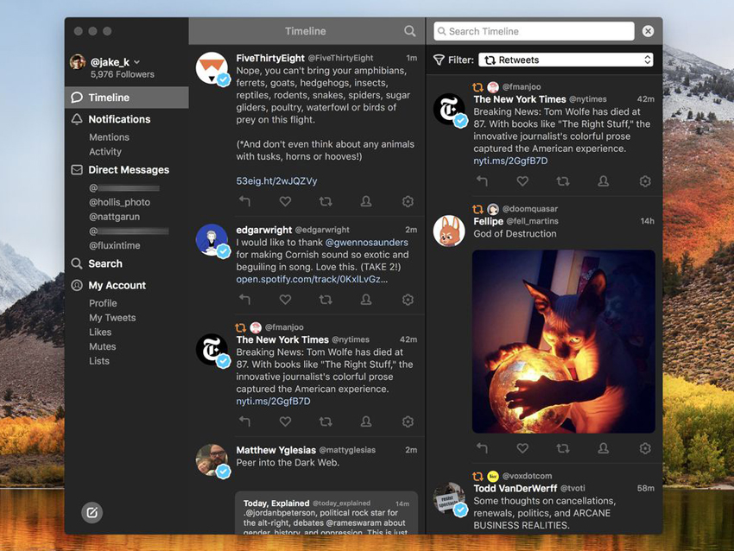Viewport: 734px width, 551px height.
Task: Open the edgarwright avatar
Action: 212,240
